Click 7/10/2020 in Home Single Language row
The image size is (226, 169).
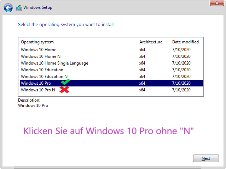(181, 63)
